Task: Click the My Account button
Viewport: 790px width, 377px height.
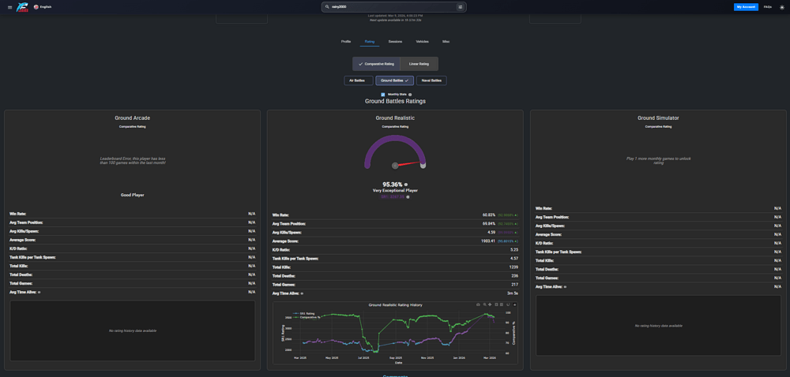Action: point(745,7)
